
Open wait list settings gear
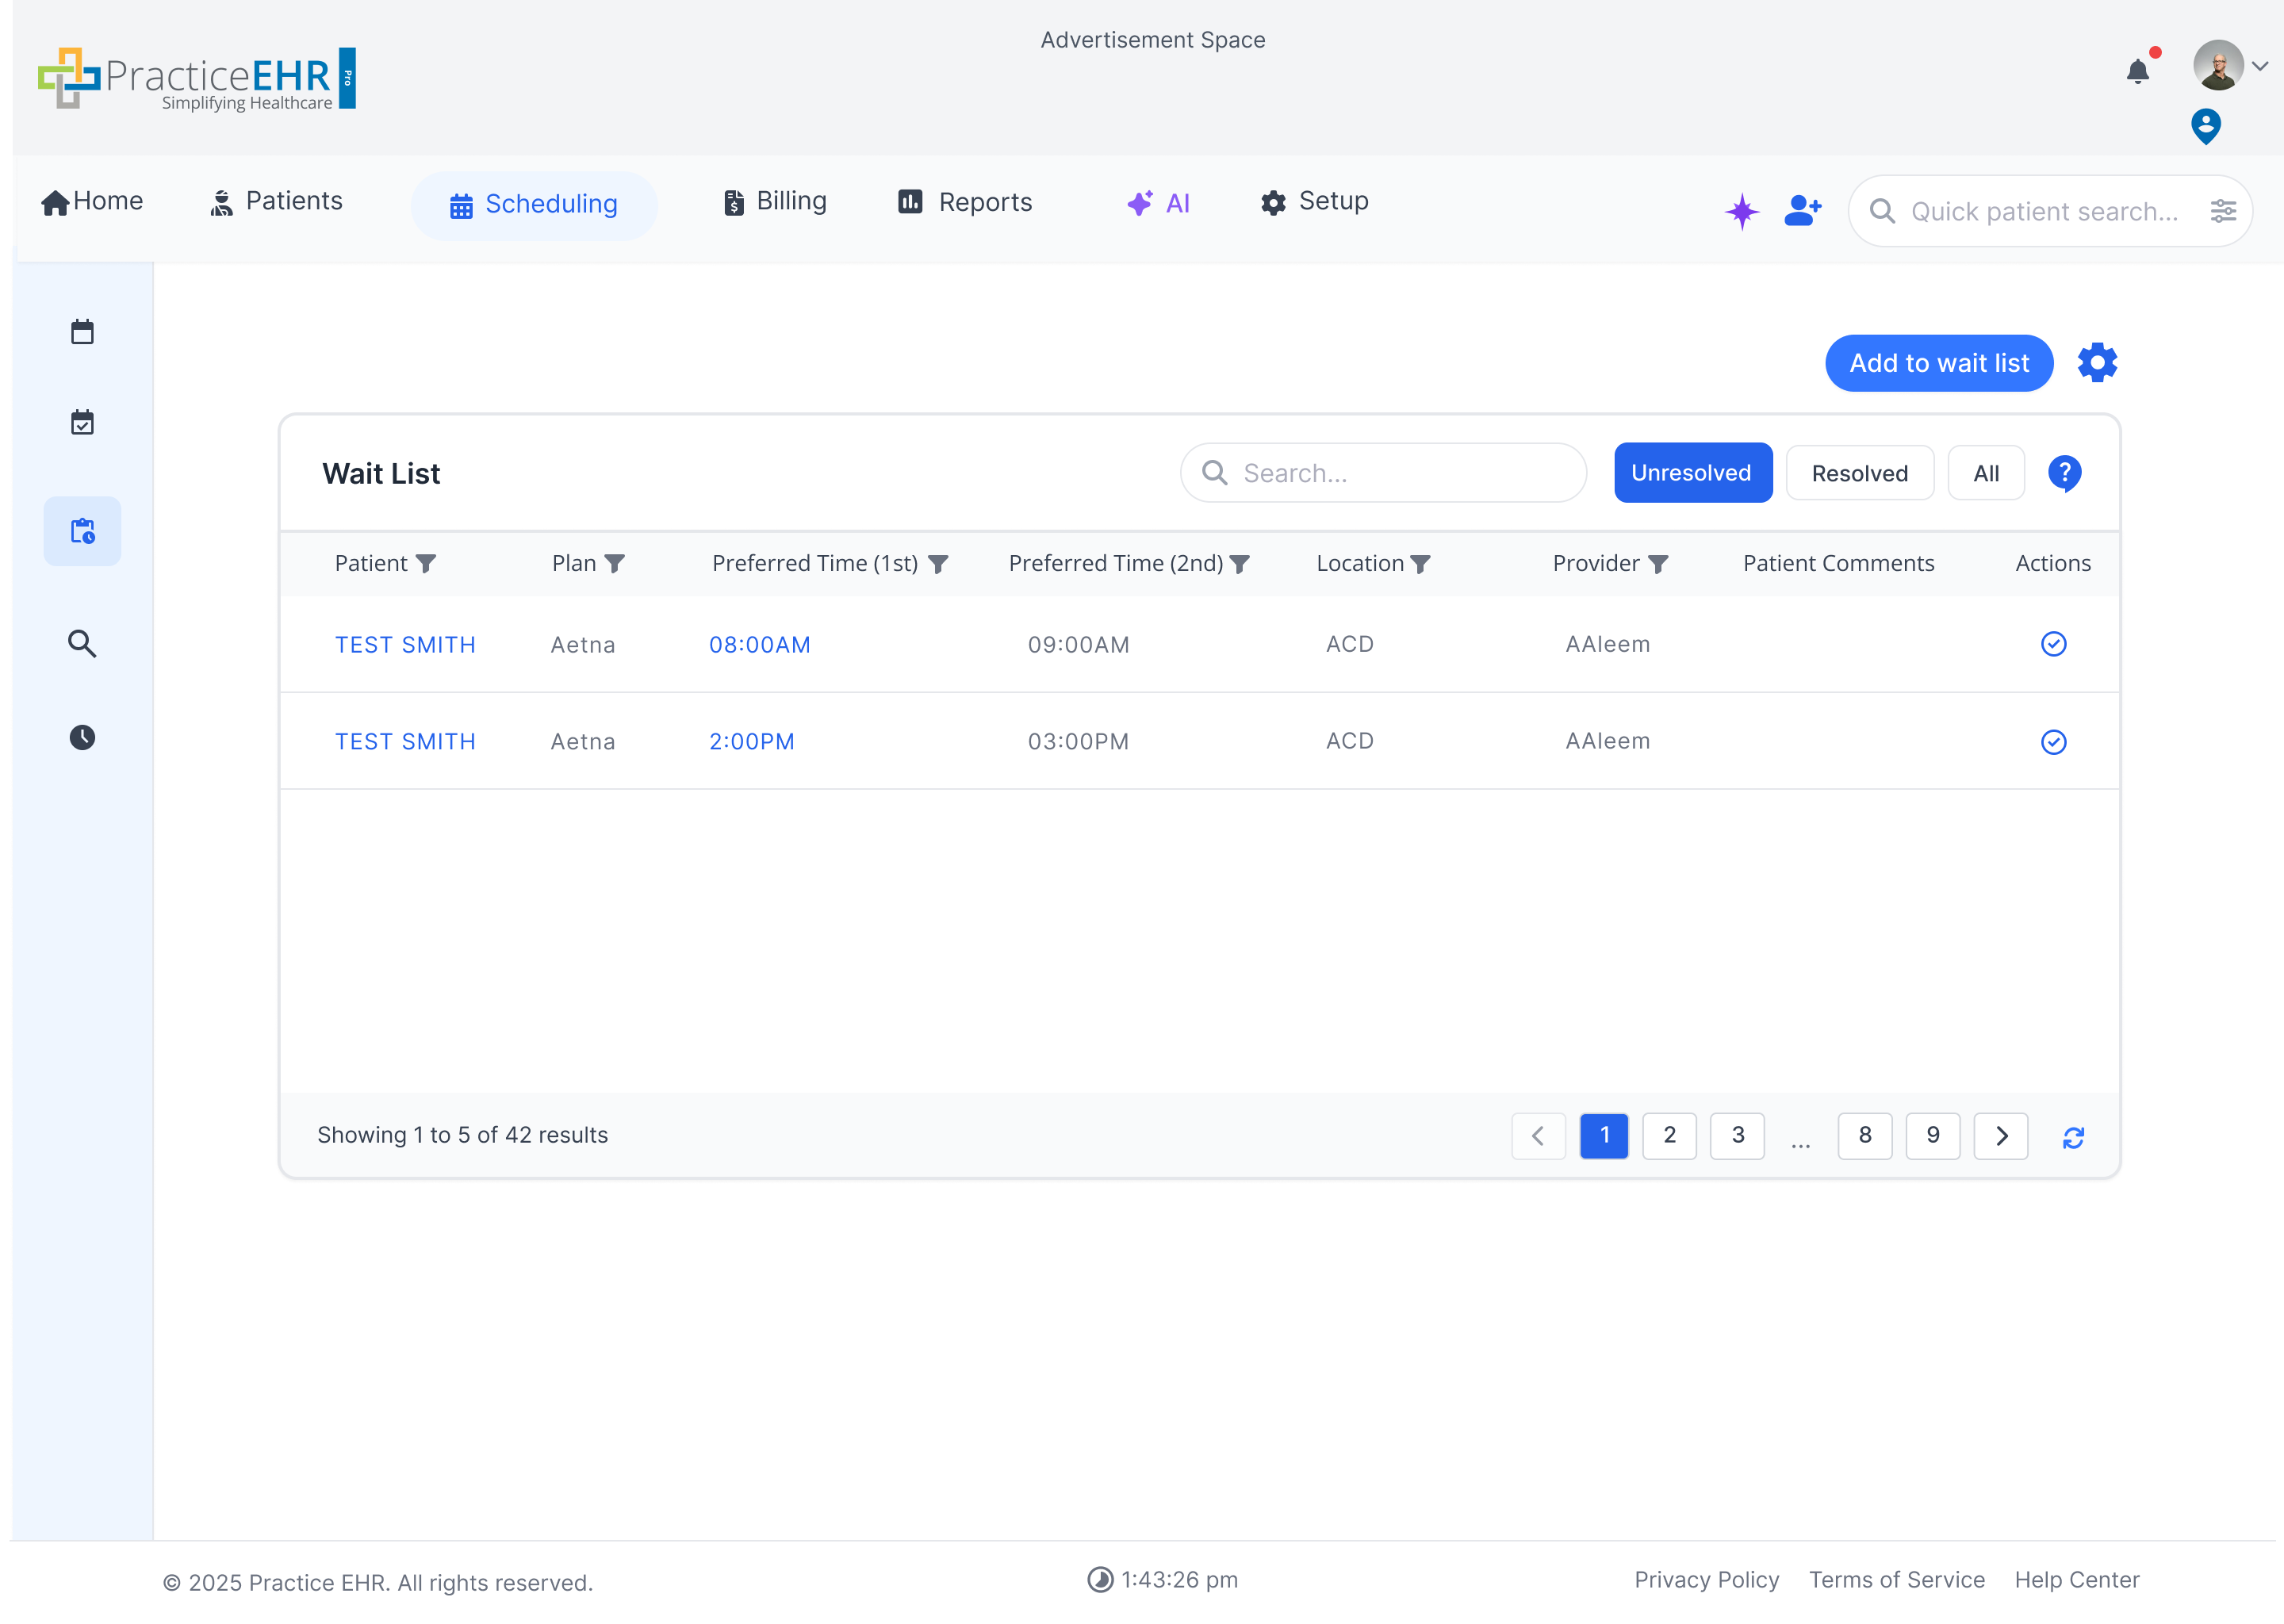point(2097,362)
